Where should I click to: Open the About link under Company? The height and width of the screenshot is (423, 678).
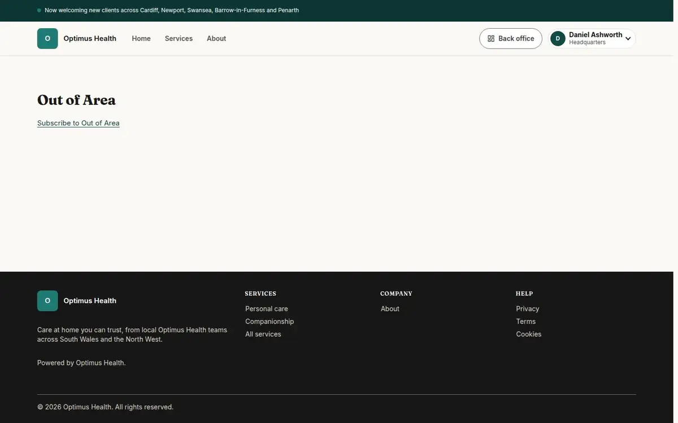click(390, 309)
